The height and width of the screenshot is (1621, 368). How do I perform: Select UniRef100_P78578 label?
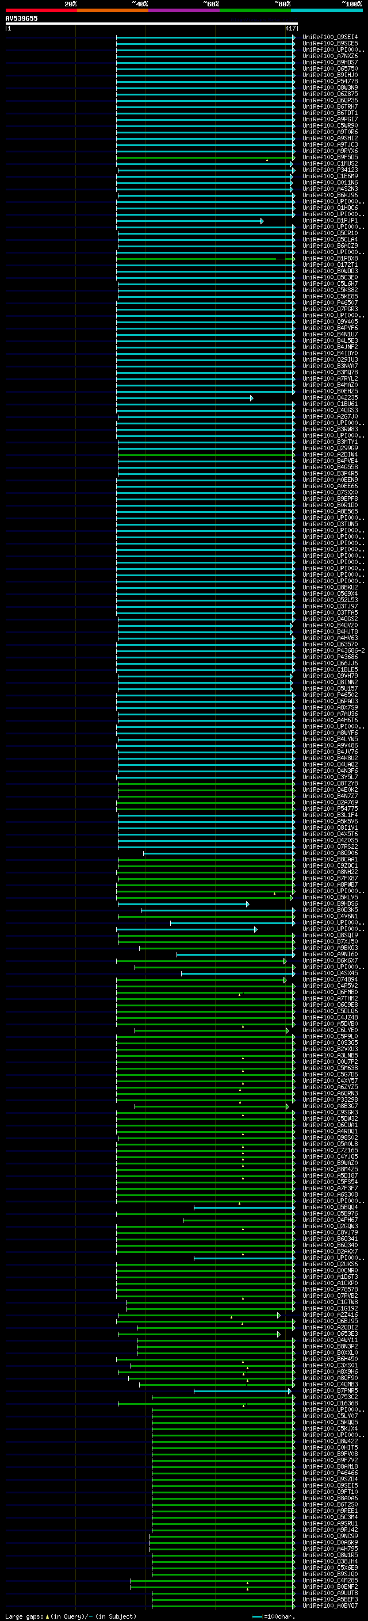coord(329,1289)
